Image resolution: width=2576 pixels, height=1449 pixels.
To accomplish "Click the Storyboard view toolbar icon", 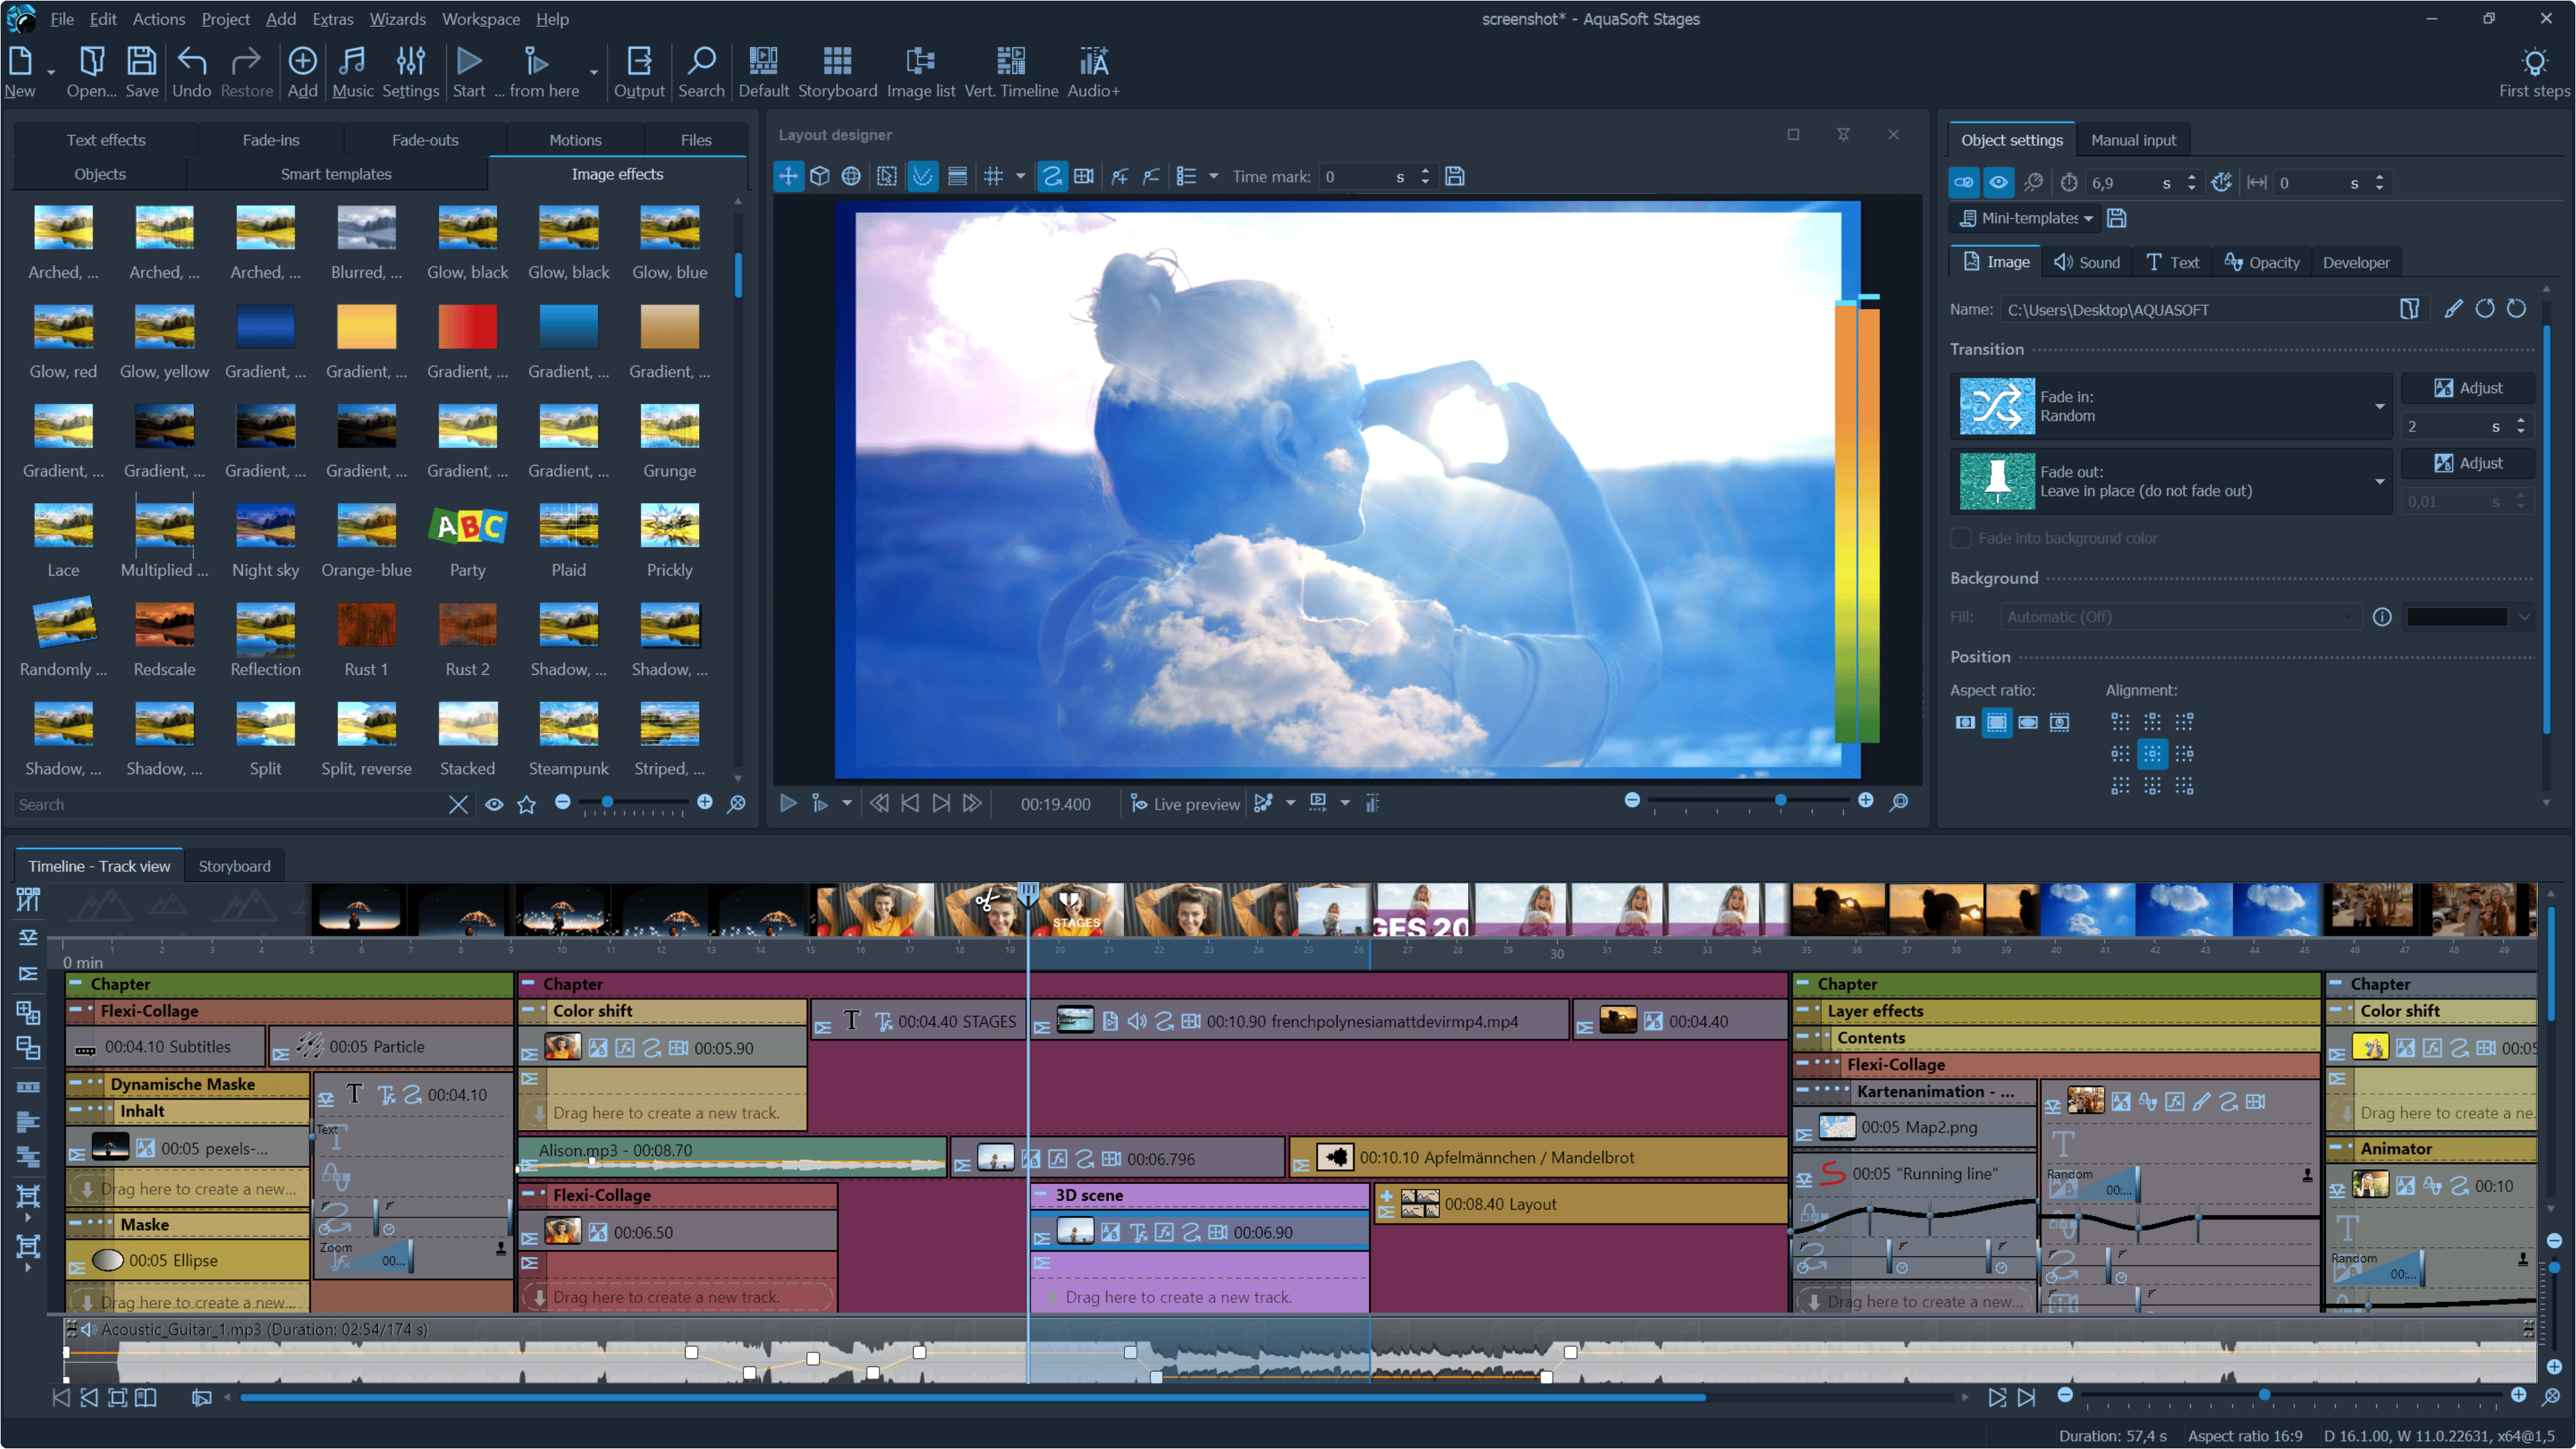I will pyautogui.click(x=836, y=62).
